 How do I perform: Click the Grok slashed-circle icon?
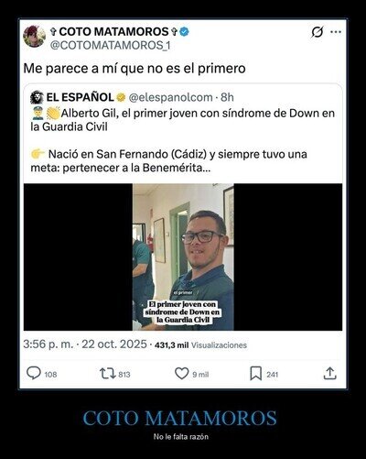pos(318,32)
